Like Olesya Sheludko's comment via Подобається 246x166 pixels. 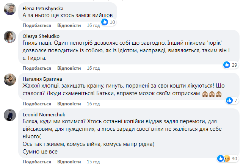[37, 68]
